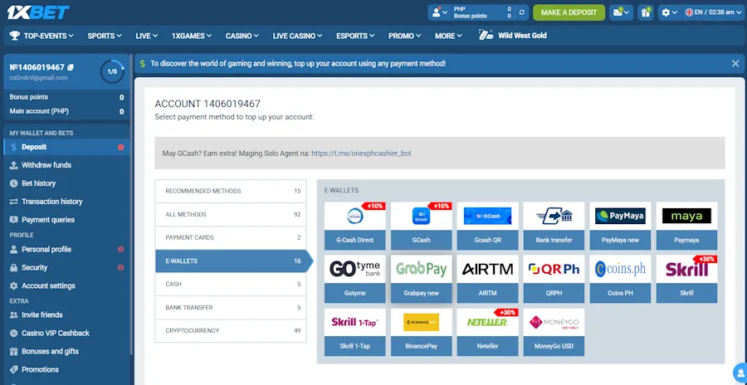The height and width of the screenshot is (385, 747).
Task: Choose the Gcash QR payment tile
Action: [487, 226]
